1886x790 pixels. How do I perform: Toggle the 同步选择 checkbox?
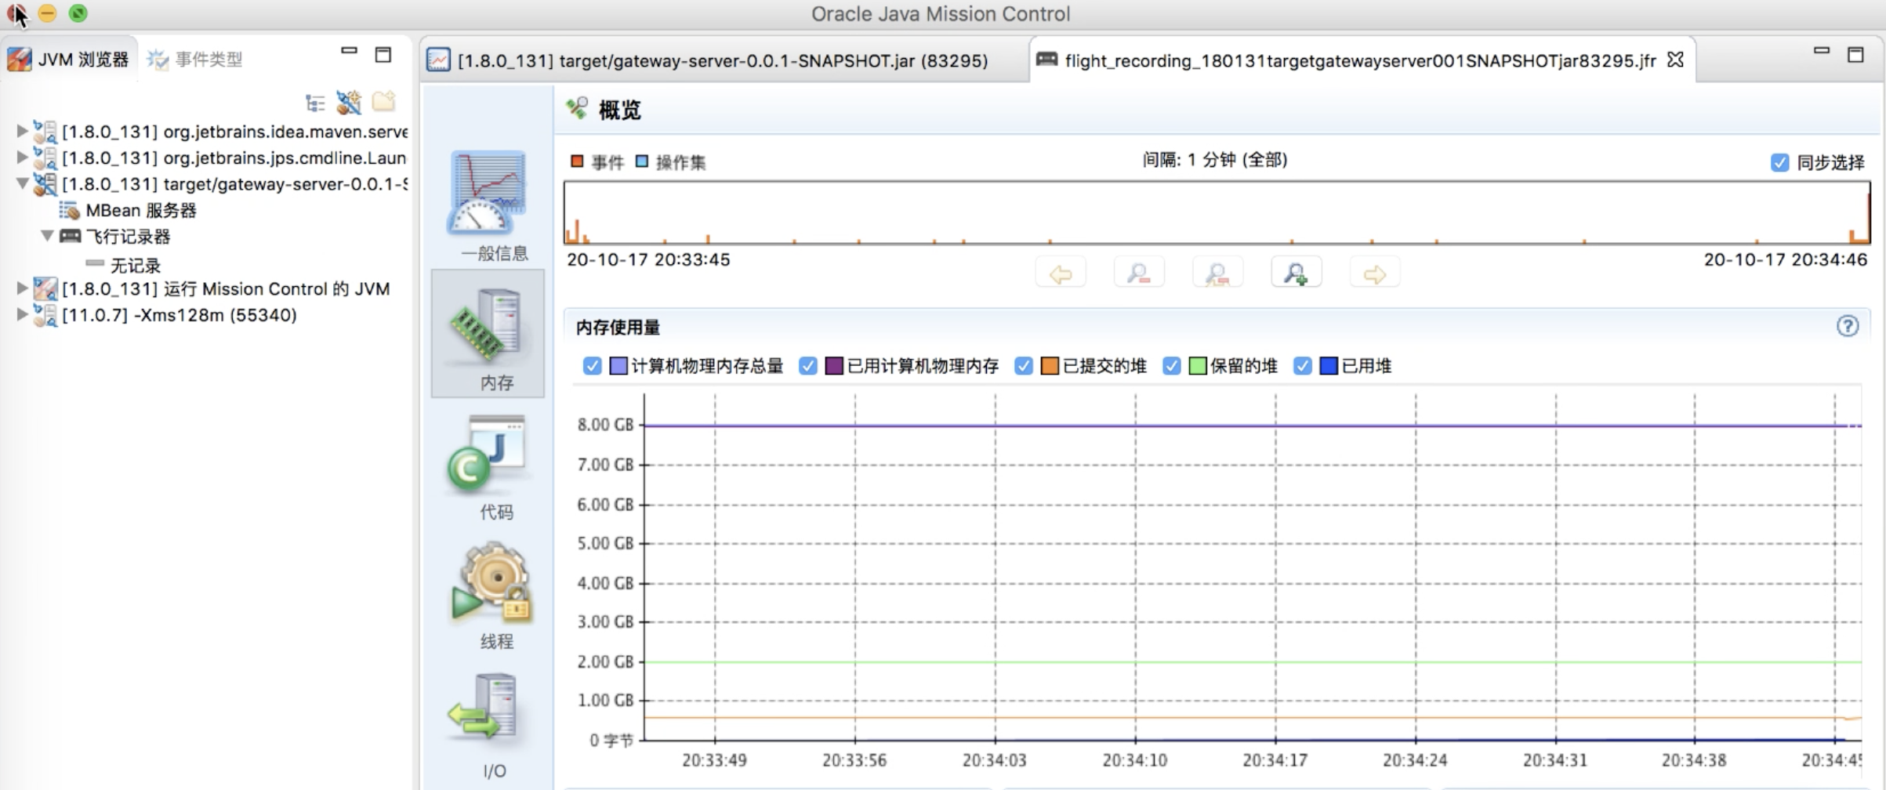pyautogui.click(x=1780, y=162)
